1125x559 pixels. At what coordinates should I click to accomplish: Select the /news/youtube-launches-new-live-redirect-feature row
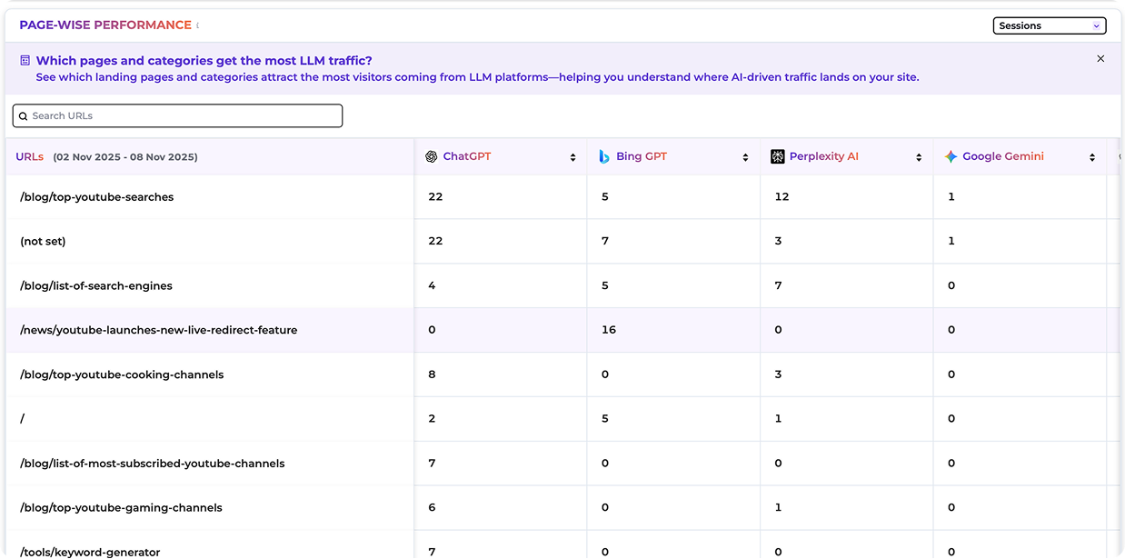[x=158, y=330]
